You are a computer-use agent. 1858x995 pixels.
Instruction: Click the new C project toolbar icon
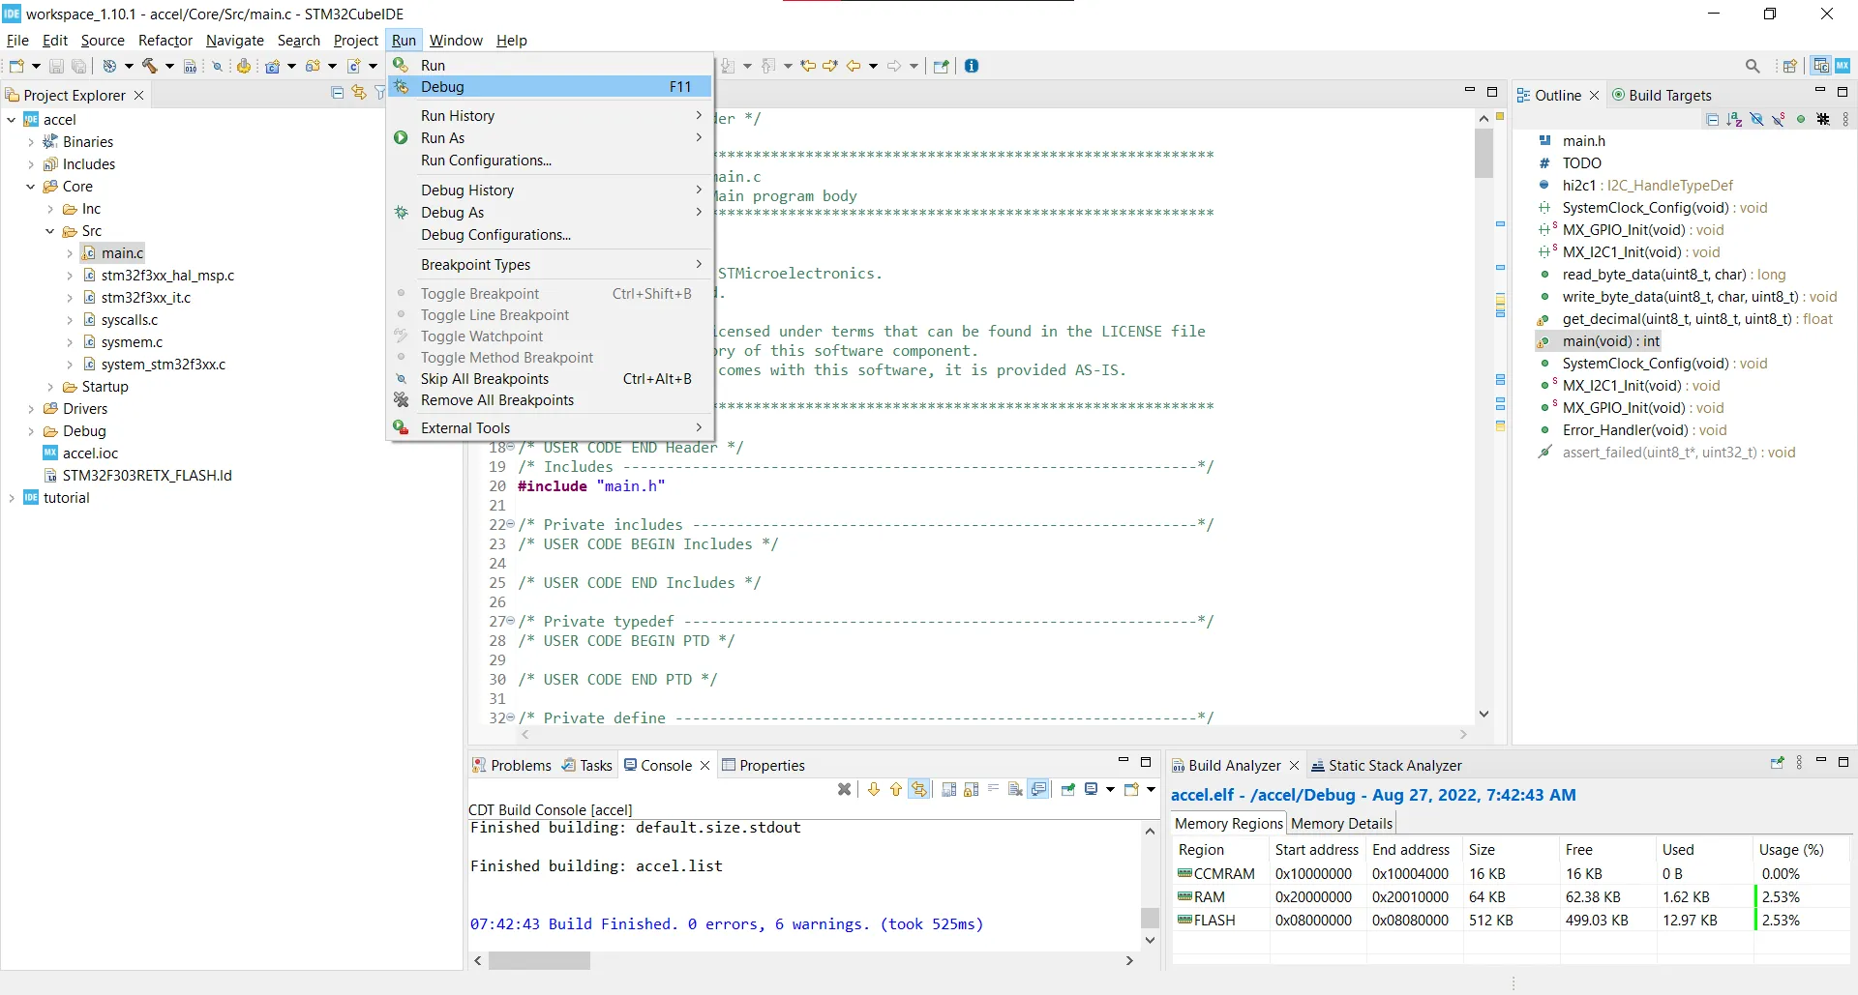[x=273, y=66]
